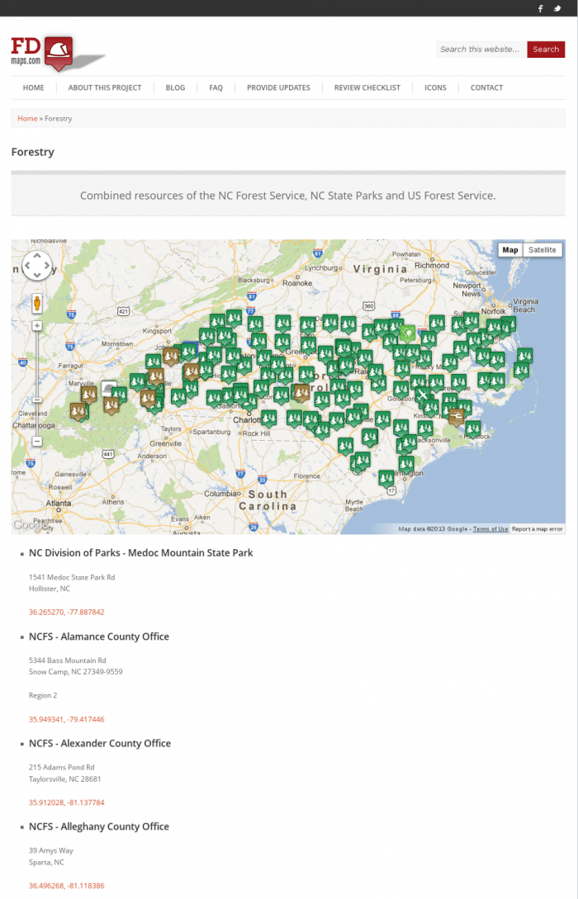Screen dimensions: 578x899
Task: Open the FAQ menu item
Action: click(216, 88)
